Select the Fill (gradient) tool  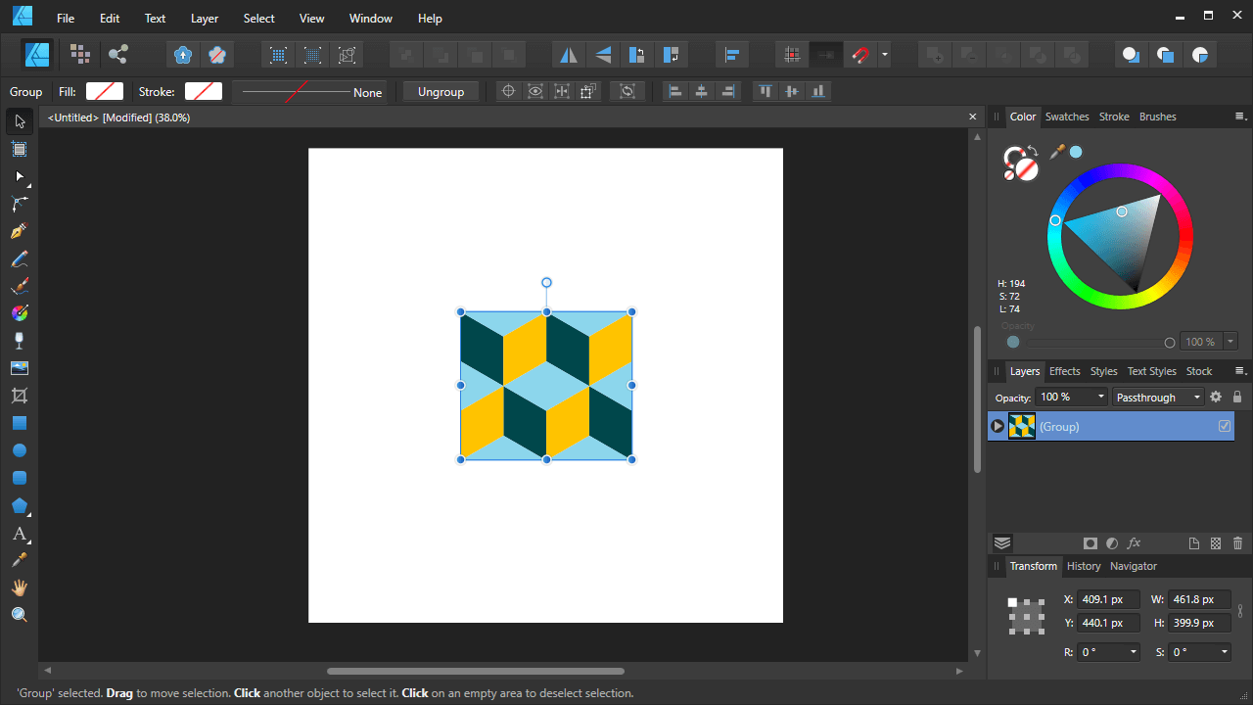pos(20,313)
